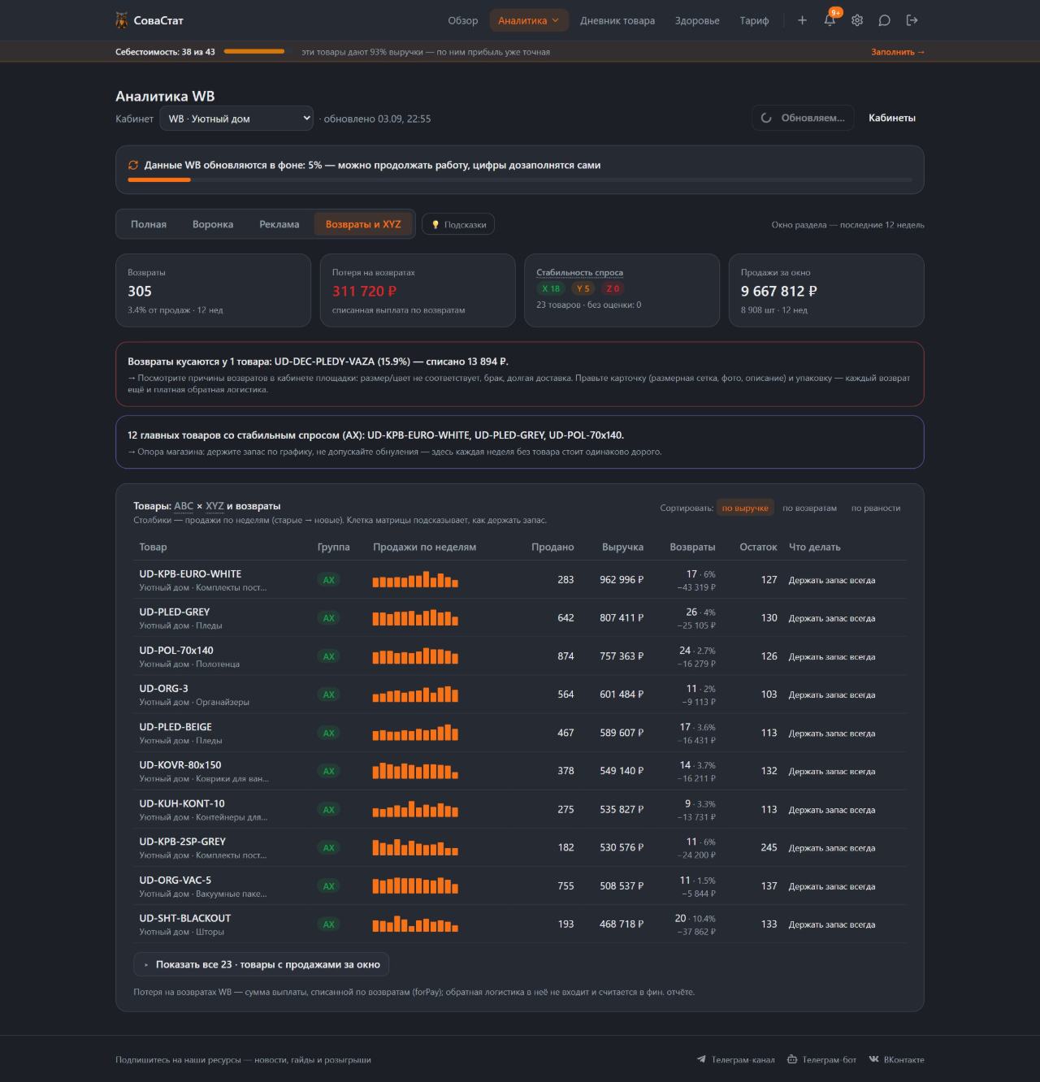Image resolution: width=1040 pixels, height=1082 pixels.
Task: Open the Кабинет selector WB · Уютный дом
Action: click(236, 119)
